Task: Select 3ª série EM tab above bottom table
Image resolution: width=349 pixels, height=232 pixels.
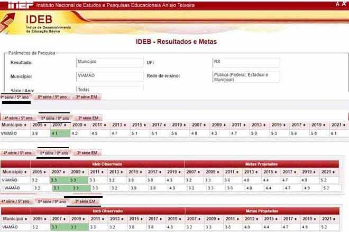Action: 85,201
